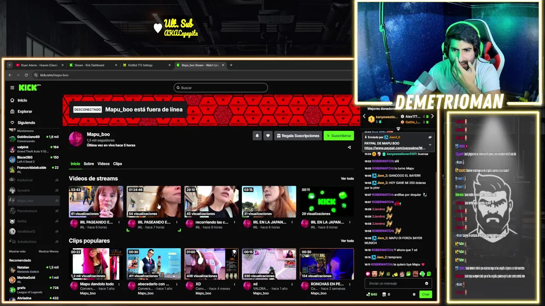This screenshot has height=306, width=545.
Task: Click the share icon below Suscribirse
Action: coord(349,147)
